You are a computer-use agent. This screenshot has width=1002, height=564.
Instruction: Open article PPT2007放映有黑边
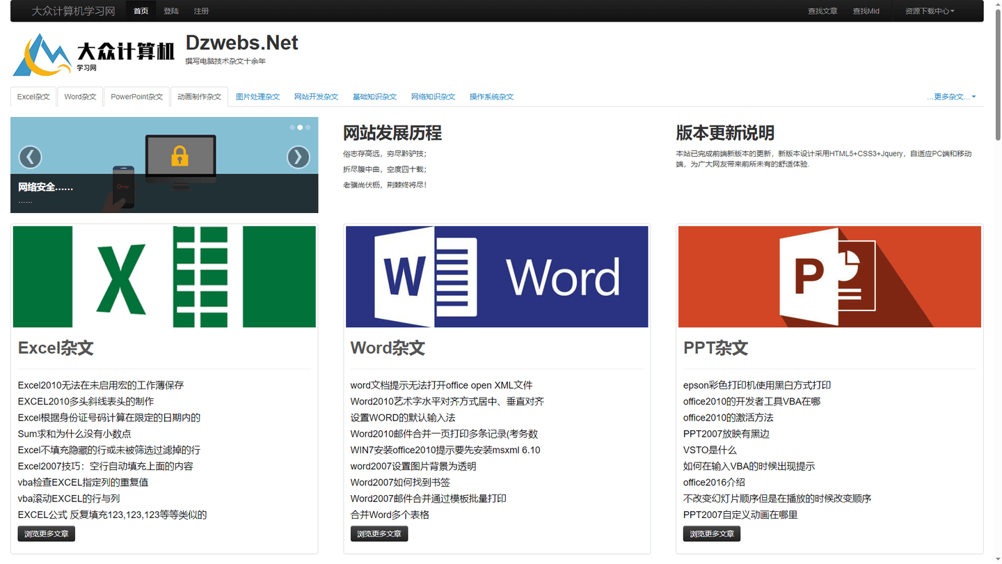[726, 434]
